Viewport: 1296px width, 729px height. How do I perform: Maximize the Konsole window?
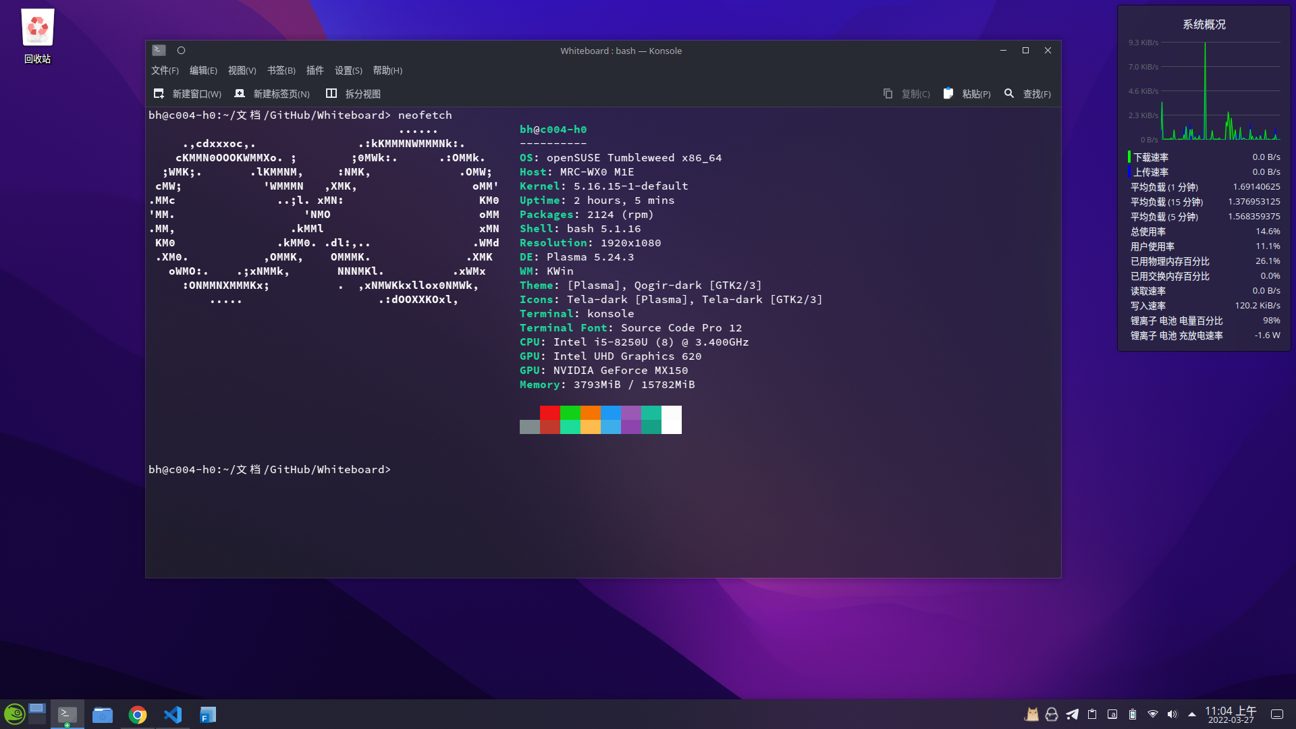tap(1025, 50)
